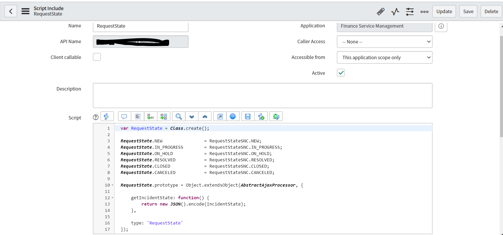This screenshot has height=235, width=503.
Task: Click line 1 'var RequestState' in the script
Action: click(x=141, y=128)
